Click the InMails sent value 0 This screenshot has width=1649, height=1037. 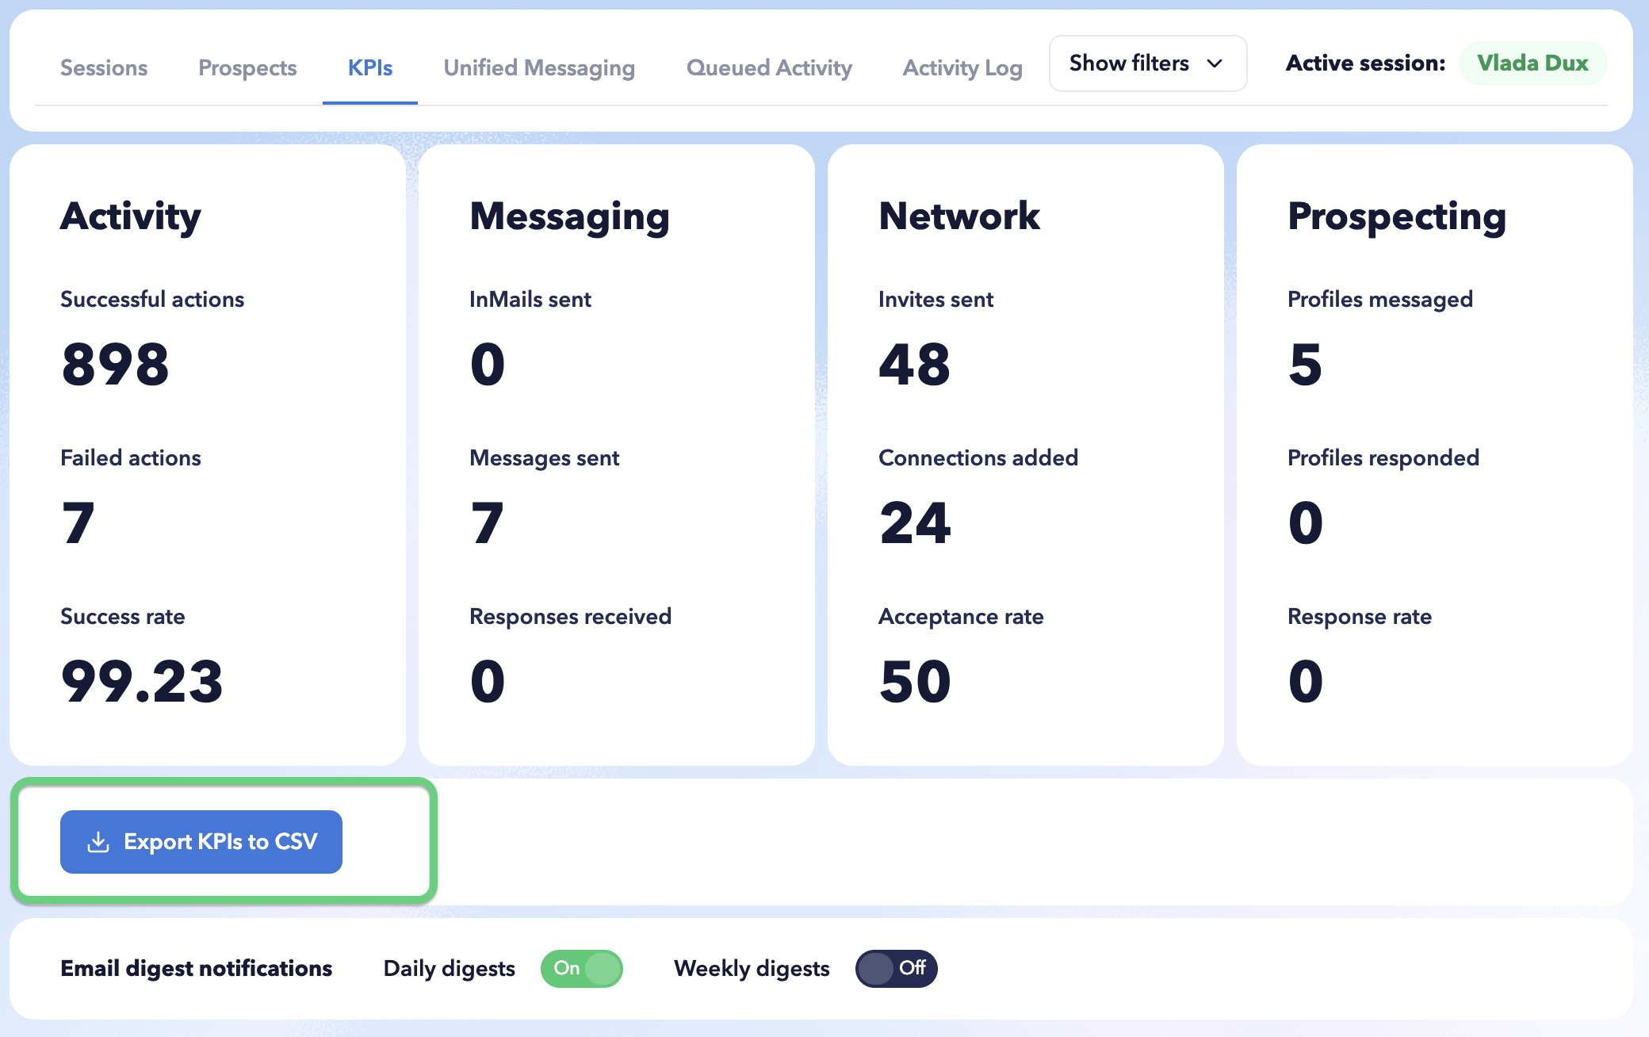[x=488, y=365]
